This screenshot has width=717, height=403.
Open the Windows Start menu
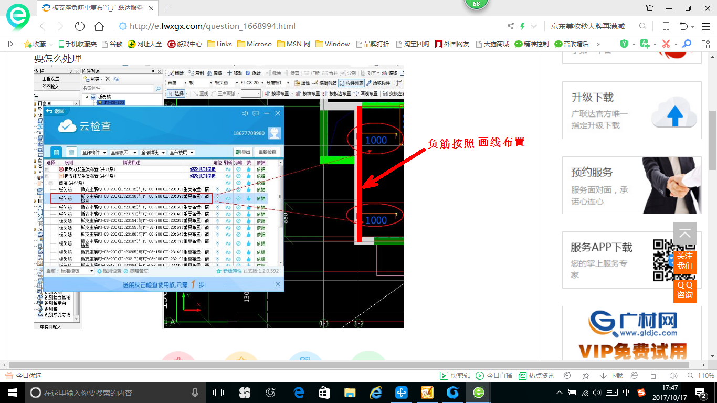tap(13, 393)
